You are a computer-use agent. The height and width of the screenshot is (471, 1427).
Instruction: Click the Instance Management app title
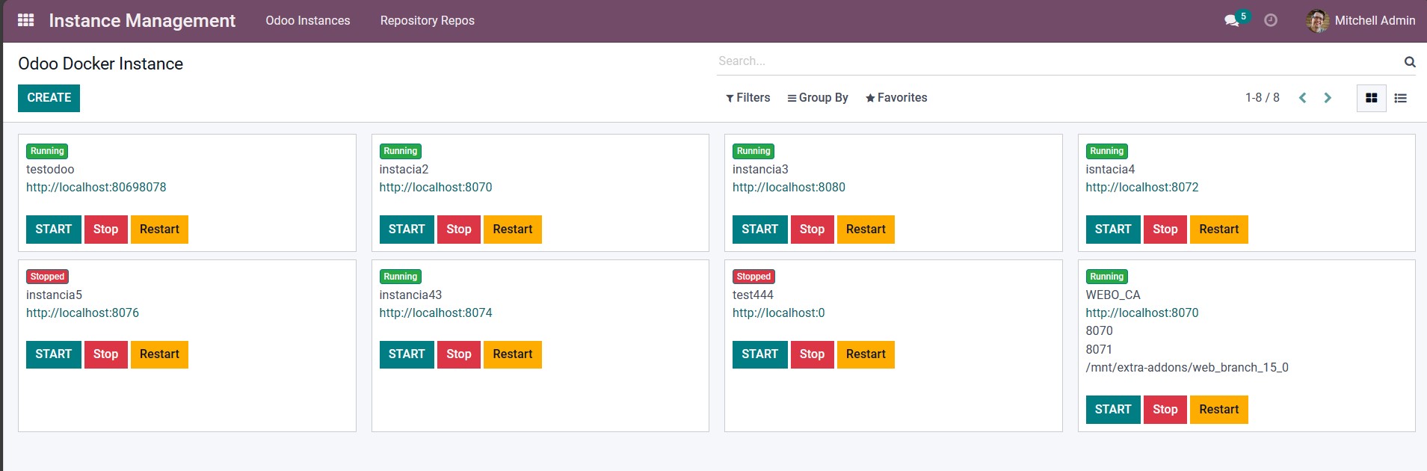[142, 20]
